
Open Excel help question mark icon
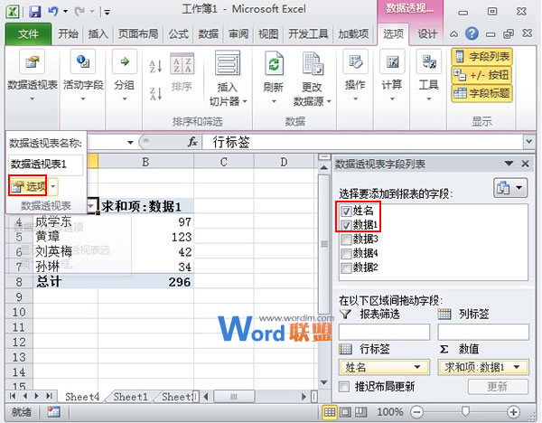coord(472,33)
